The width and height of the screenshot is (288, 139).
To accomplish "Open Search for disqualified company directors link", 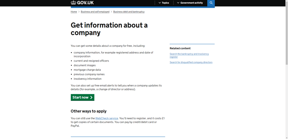I will coord(191,62).
